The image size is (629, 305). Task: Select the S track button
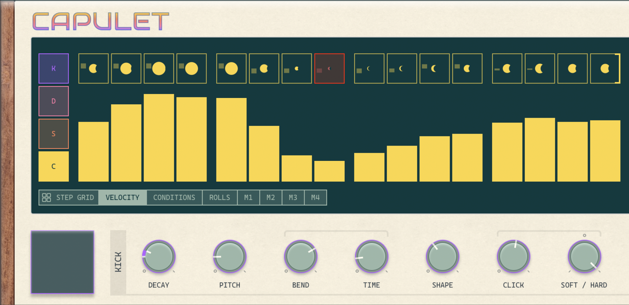[x=54, y=134]
